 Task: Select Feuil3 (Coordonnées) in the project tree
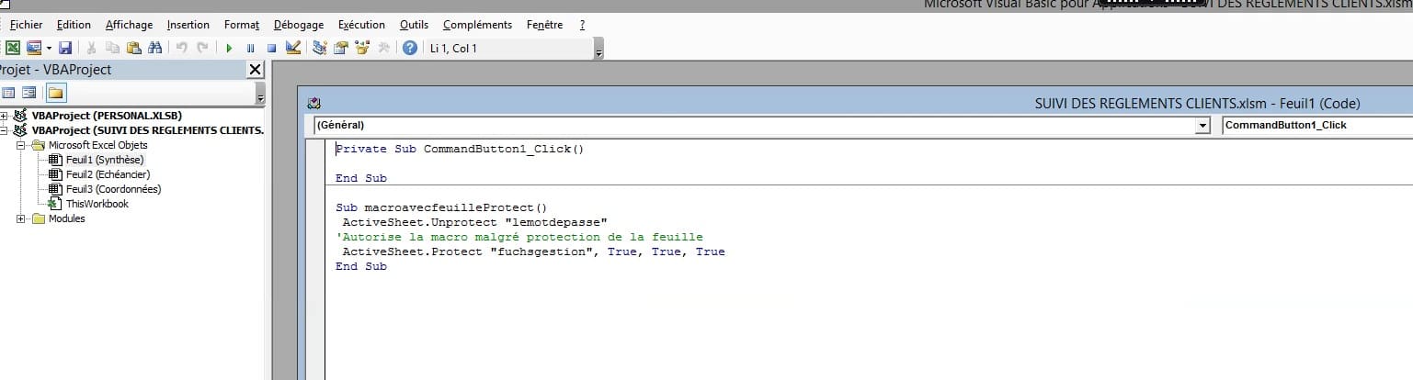(113, 189)
